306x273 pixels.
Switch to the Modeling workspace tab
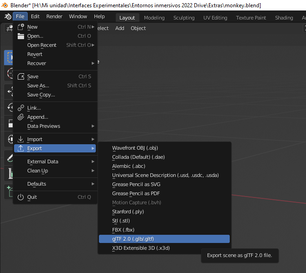tap(154, 18)
